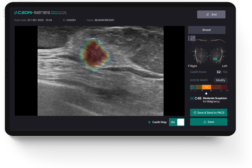
Task: Click the exam date 07 / 09 / 2025
Action: click(x=36, y=20)
